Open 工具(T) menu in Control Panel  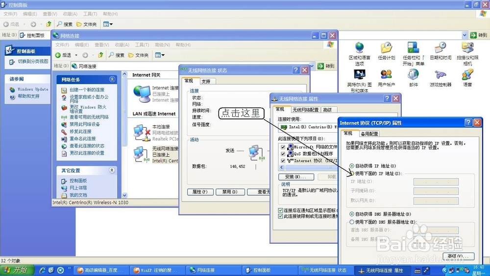[x=90, y=14]
